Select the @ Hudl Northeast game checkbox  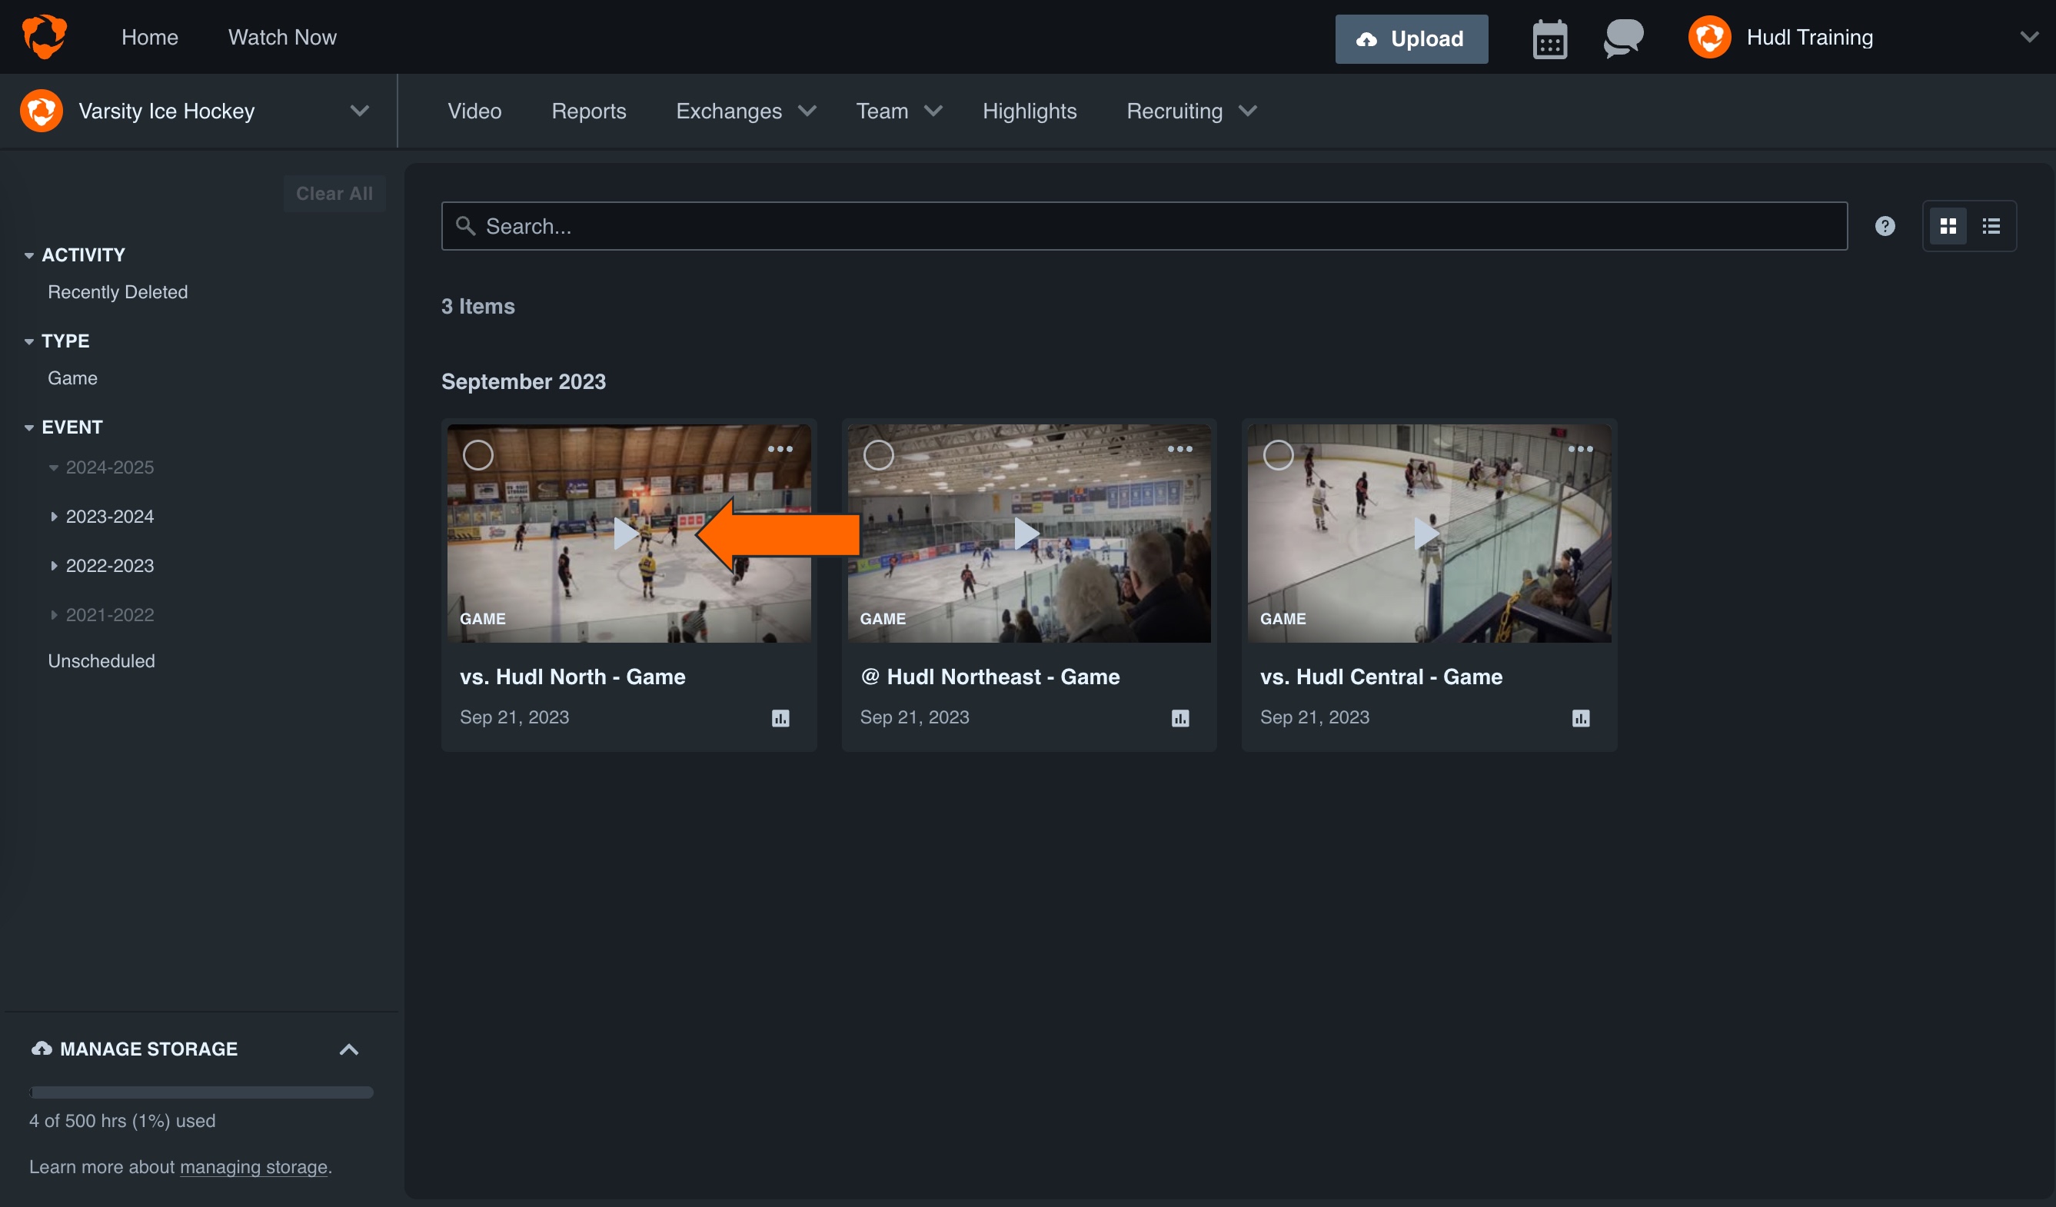pos(879,455)
